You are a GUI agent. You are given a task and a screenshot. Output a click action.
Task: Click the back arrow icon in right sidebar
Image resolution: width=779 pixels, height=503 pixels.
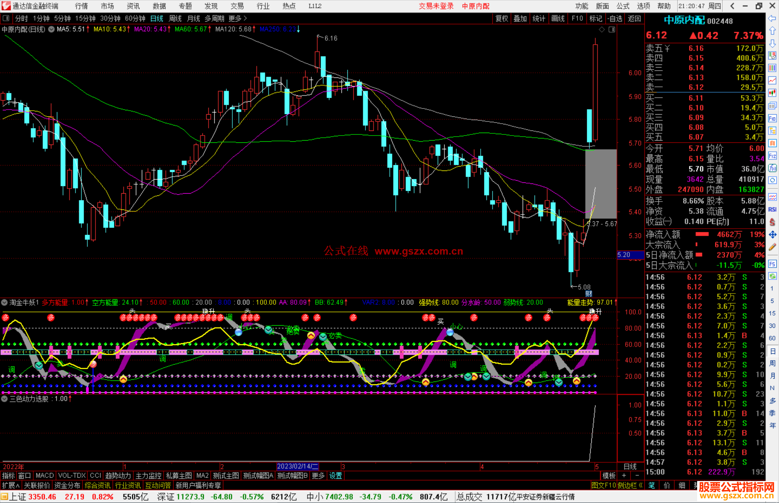click(772, 18)
